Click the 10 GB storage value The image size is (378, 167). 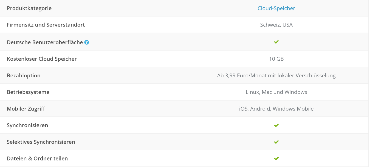tap(276, 59)
